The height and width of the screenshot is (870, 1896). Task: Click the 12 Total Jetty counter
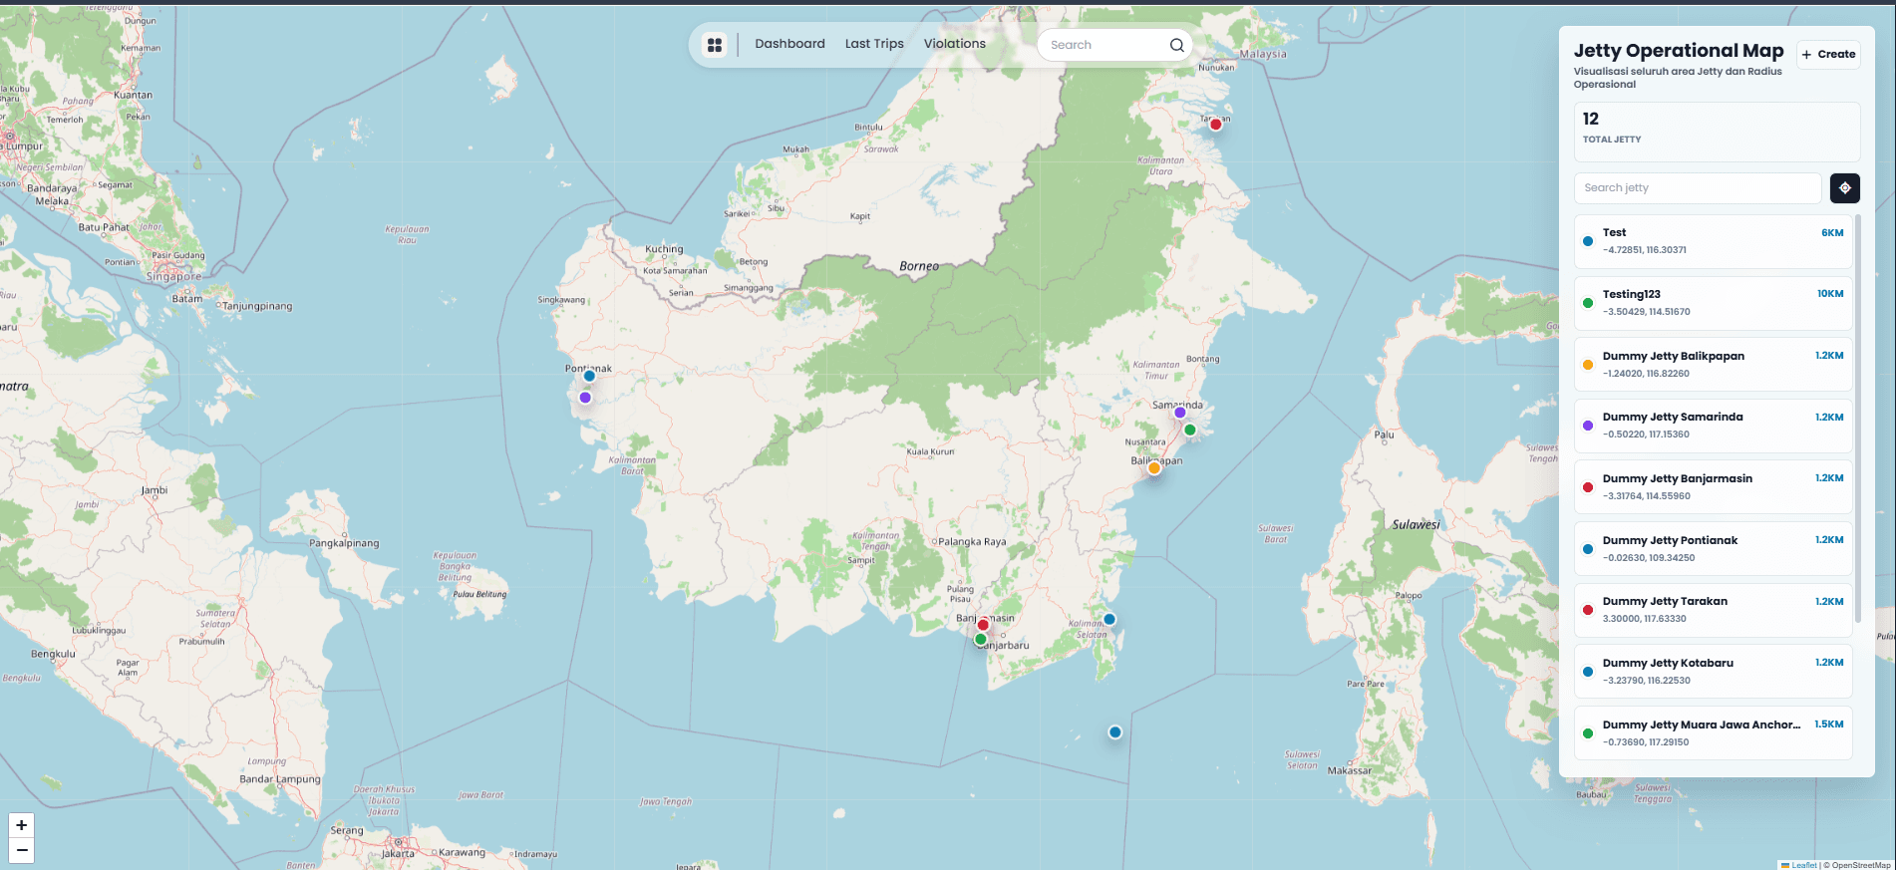(1717, 132)
